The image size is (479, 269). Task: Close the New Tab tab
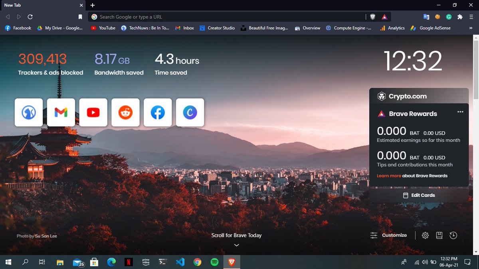[x=81, y=5]
